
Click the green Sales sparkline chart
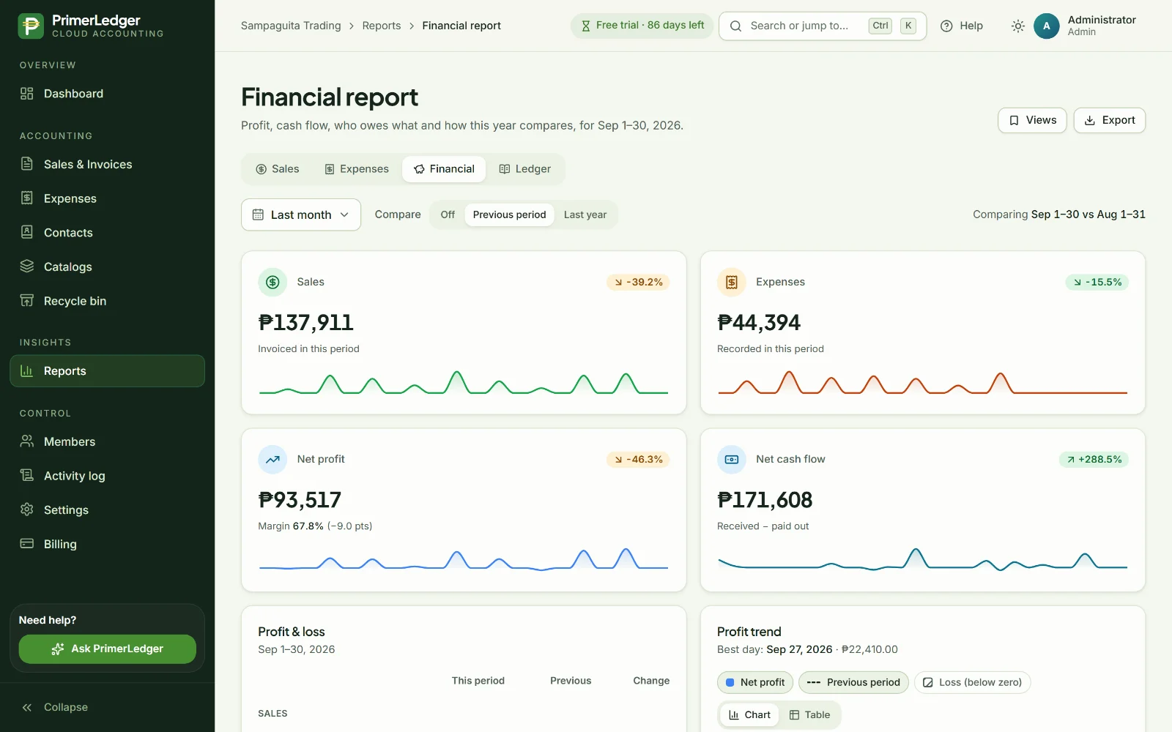point(464,384)
